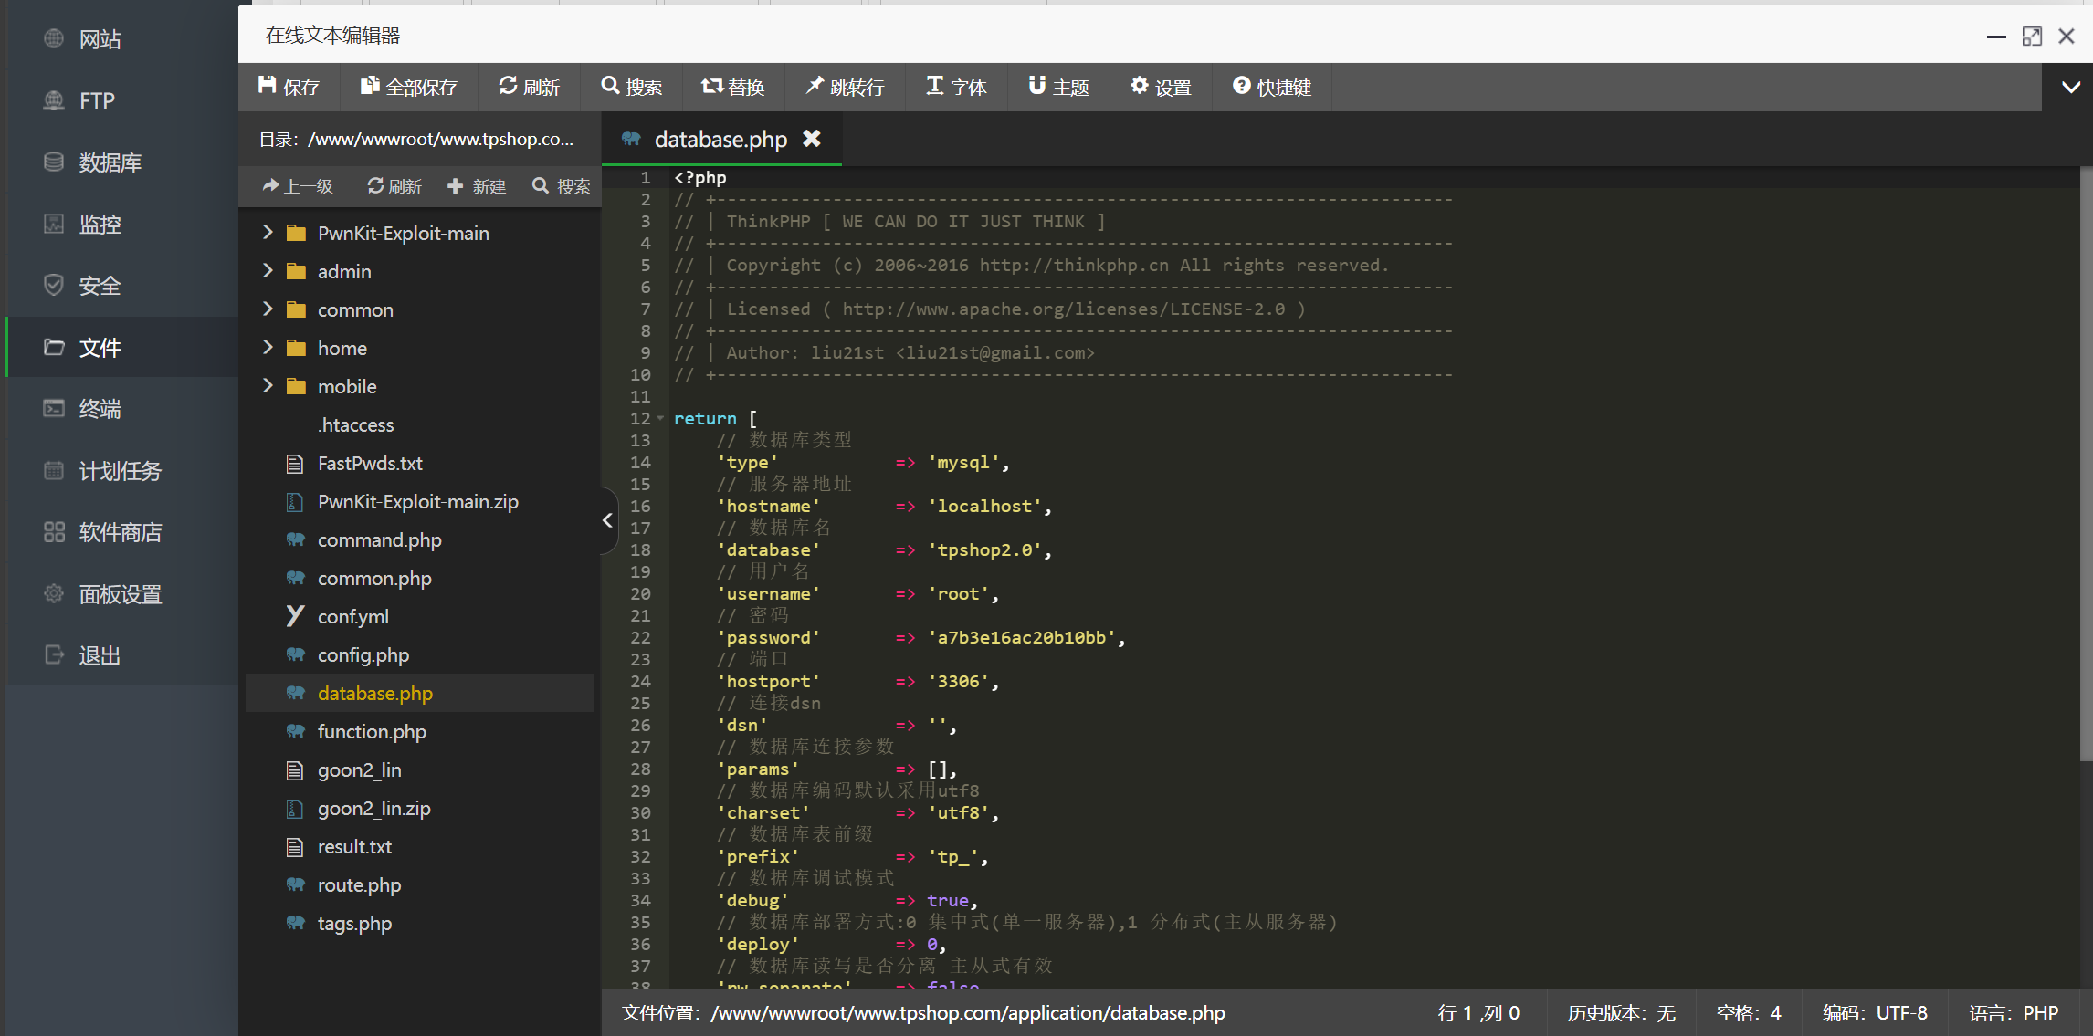
Task: Fold the code block at line 12
Action: (660, 418)
